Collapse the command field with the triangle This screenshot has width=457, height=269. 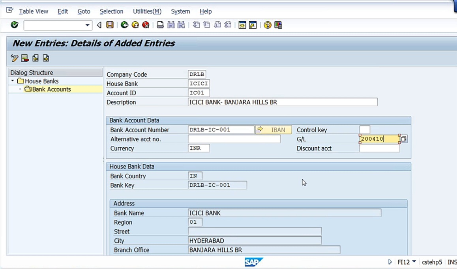coord(99,25)
